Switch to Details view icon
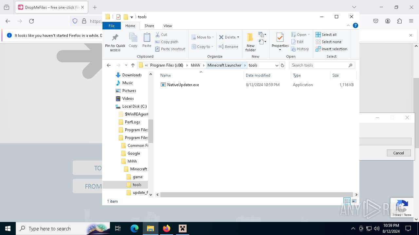Image resolution: width=419 pixels, height=235 pixels. 347,201
